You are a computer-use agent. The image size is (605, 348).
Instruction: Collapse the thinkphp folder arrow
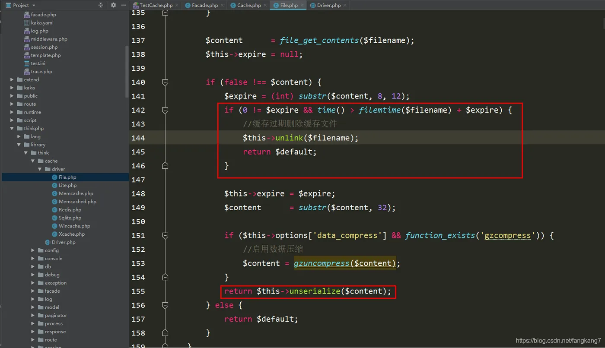pos(12,129)
